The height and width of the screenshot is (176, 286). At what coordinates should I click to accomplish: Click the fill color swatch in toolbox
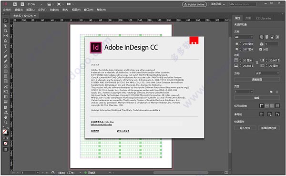(x=5, y=131)
